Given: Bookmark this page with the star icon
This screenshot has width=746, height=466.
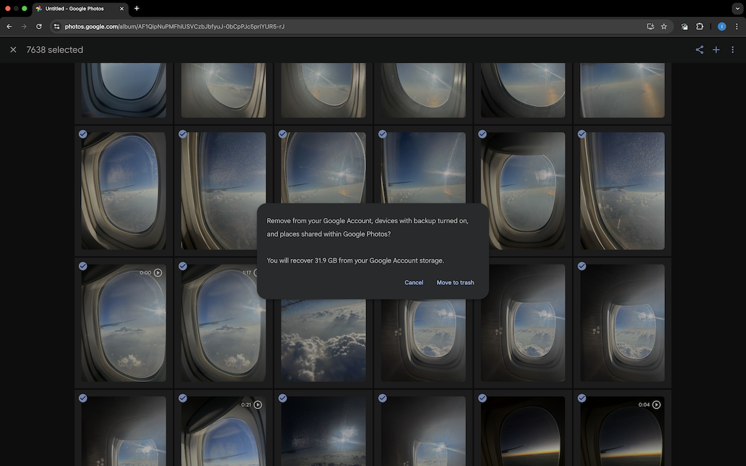Looking at the screenshot, I should point(664,27).
